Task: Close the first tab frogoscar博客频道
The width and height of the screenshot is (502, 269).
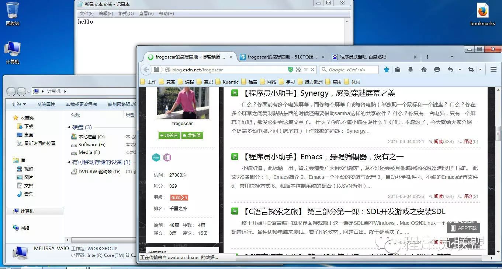Action: 231,57
